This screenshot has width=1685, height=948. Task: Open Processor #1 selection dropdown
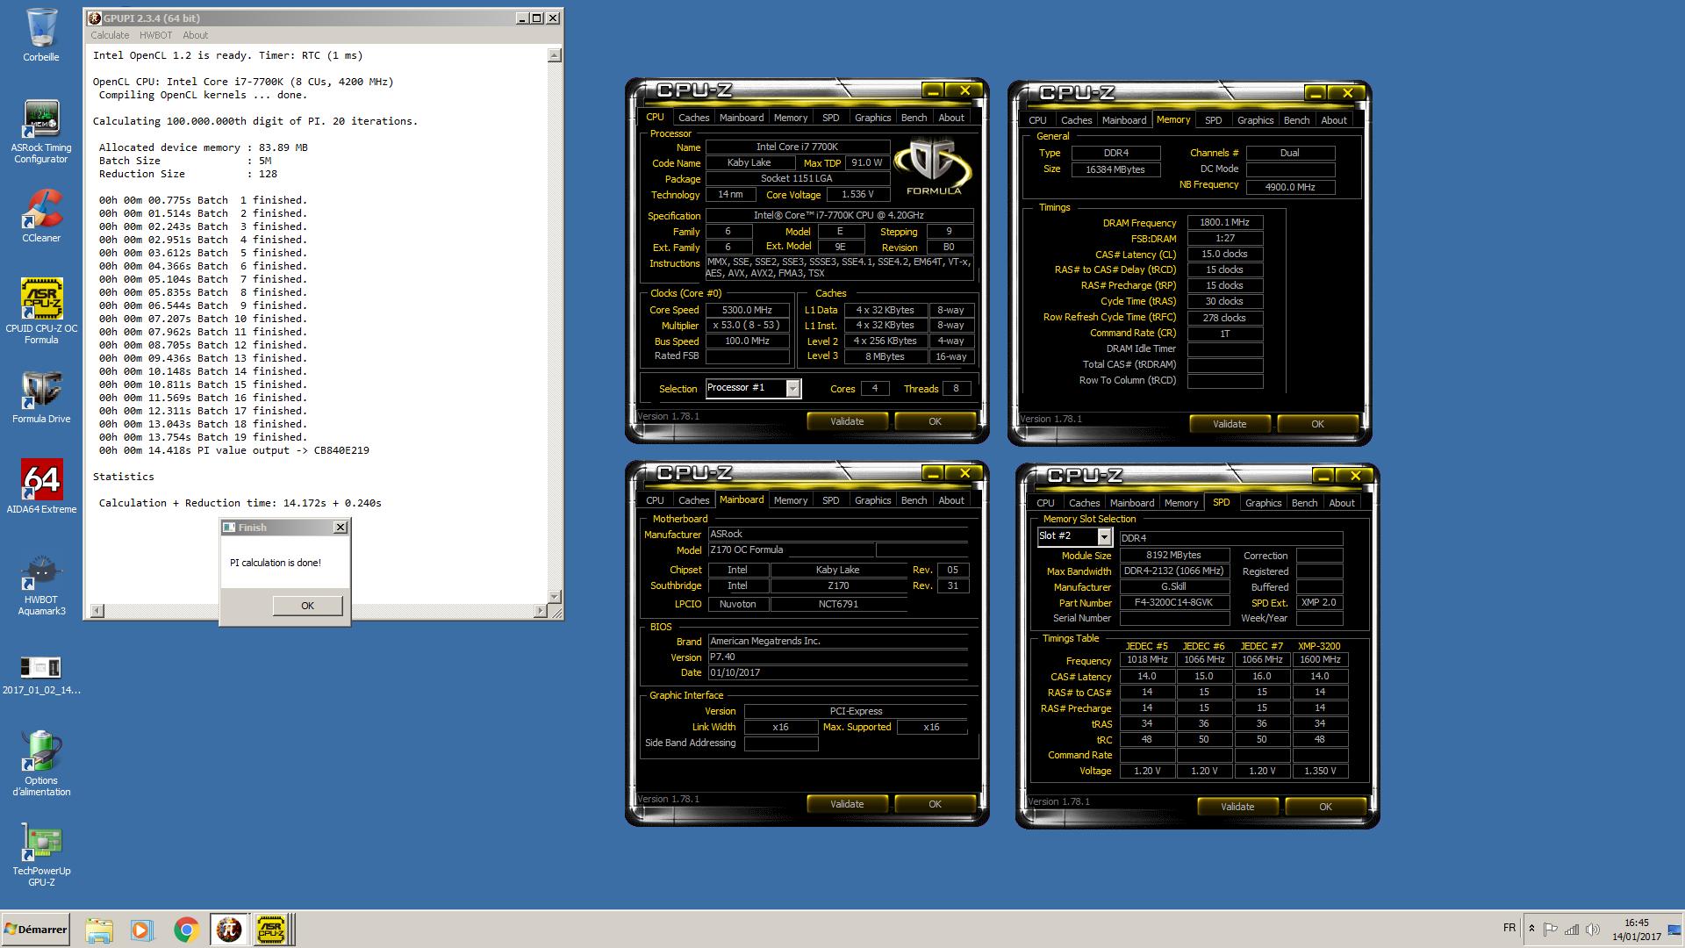(x=793, y=389)
